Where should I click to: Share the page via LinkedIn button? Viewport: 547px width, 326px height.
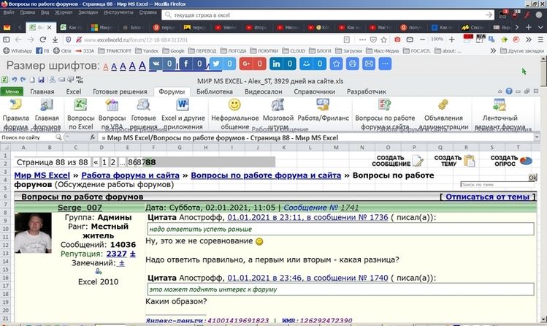pyautogui.click(x=283, y=64)
